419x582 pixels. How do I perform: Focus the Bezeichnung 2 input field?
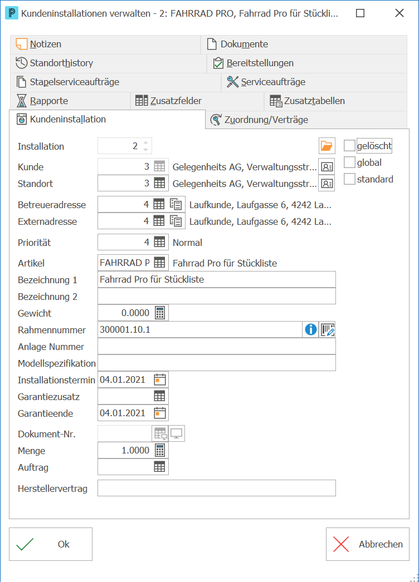(216, 296)
